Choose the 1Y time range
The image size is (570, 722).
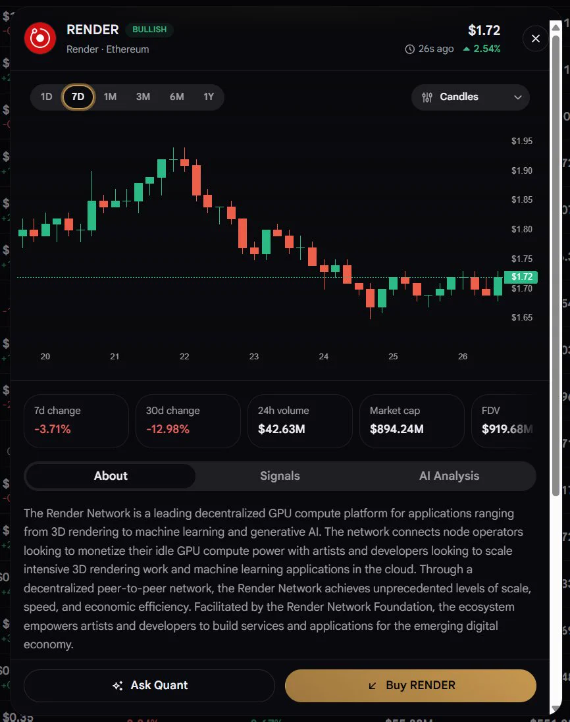click(209, 97)
